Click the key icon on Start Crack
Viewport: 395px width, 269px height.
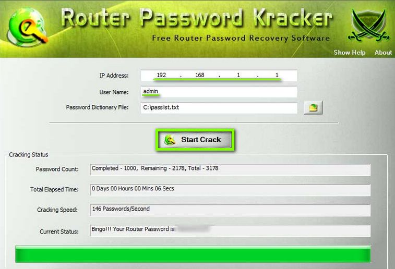pos(170,140)
